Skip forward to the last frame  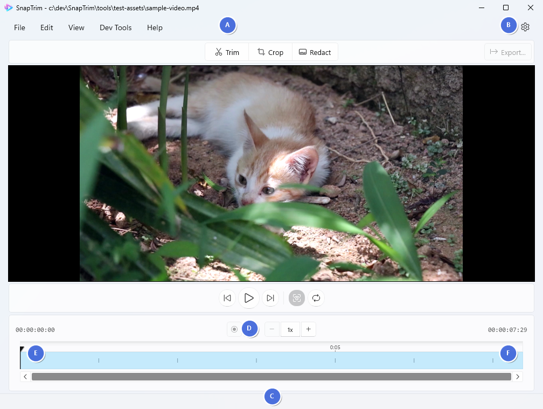[270, 297]
